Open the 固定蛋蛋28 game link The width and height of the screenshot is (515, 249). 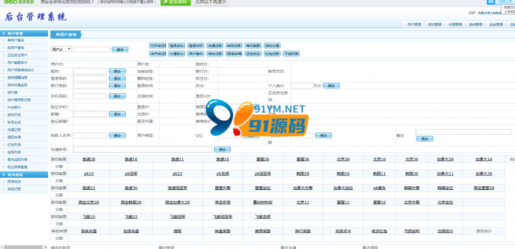[483, 188]
